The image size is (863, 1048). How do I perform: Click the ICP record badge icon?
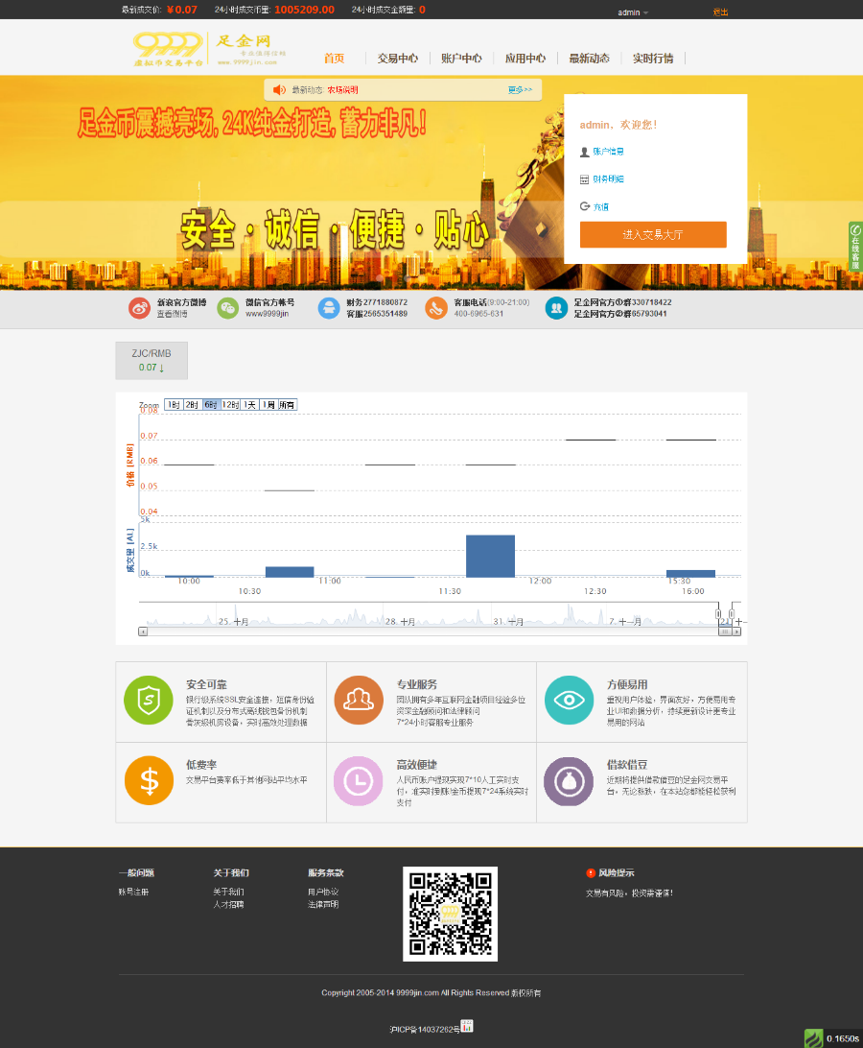(467, 1026)
